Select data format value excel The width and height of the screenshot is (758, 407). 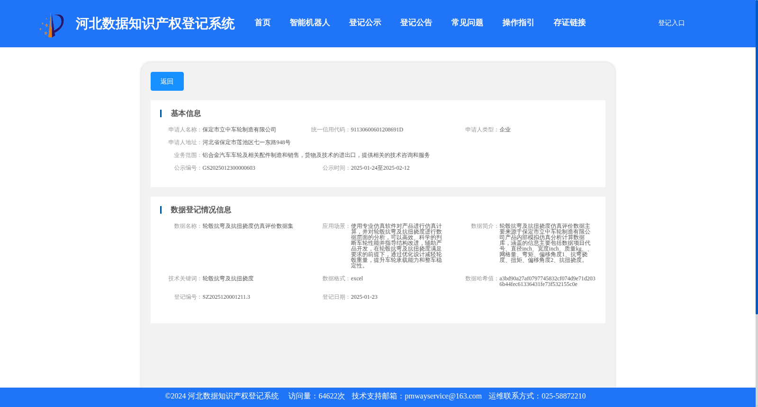coord(357,278)
